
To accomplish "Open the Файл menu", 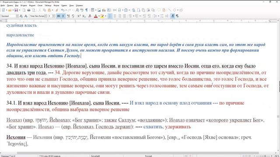I will click(x=3, y=6).
